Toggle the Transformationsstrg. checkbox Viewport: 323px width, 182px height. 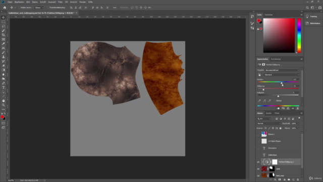tap(48, 8)
